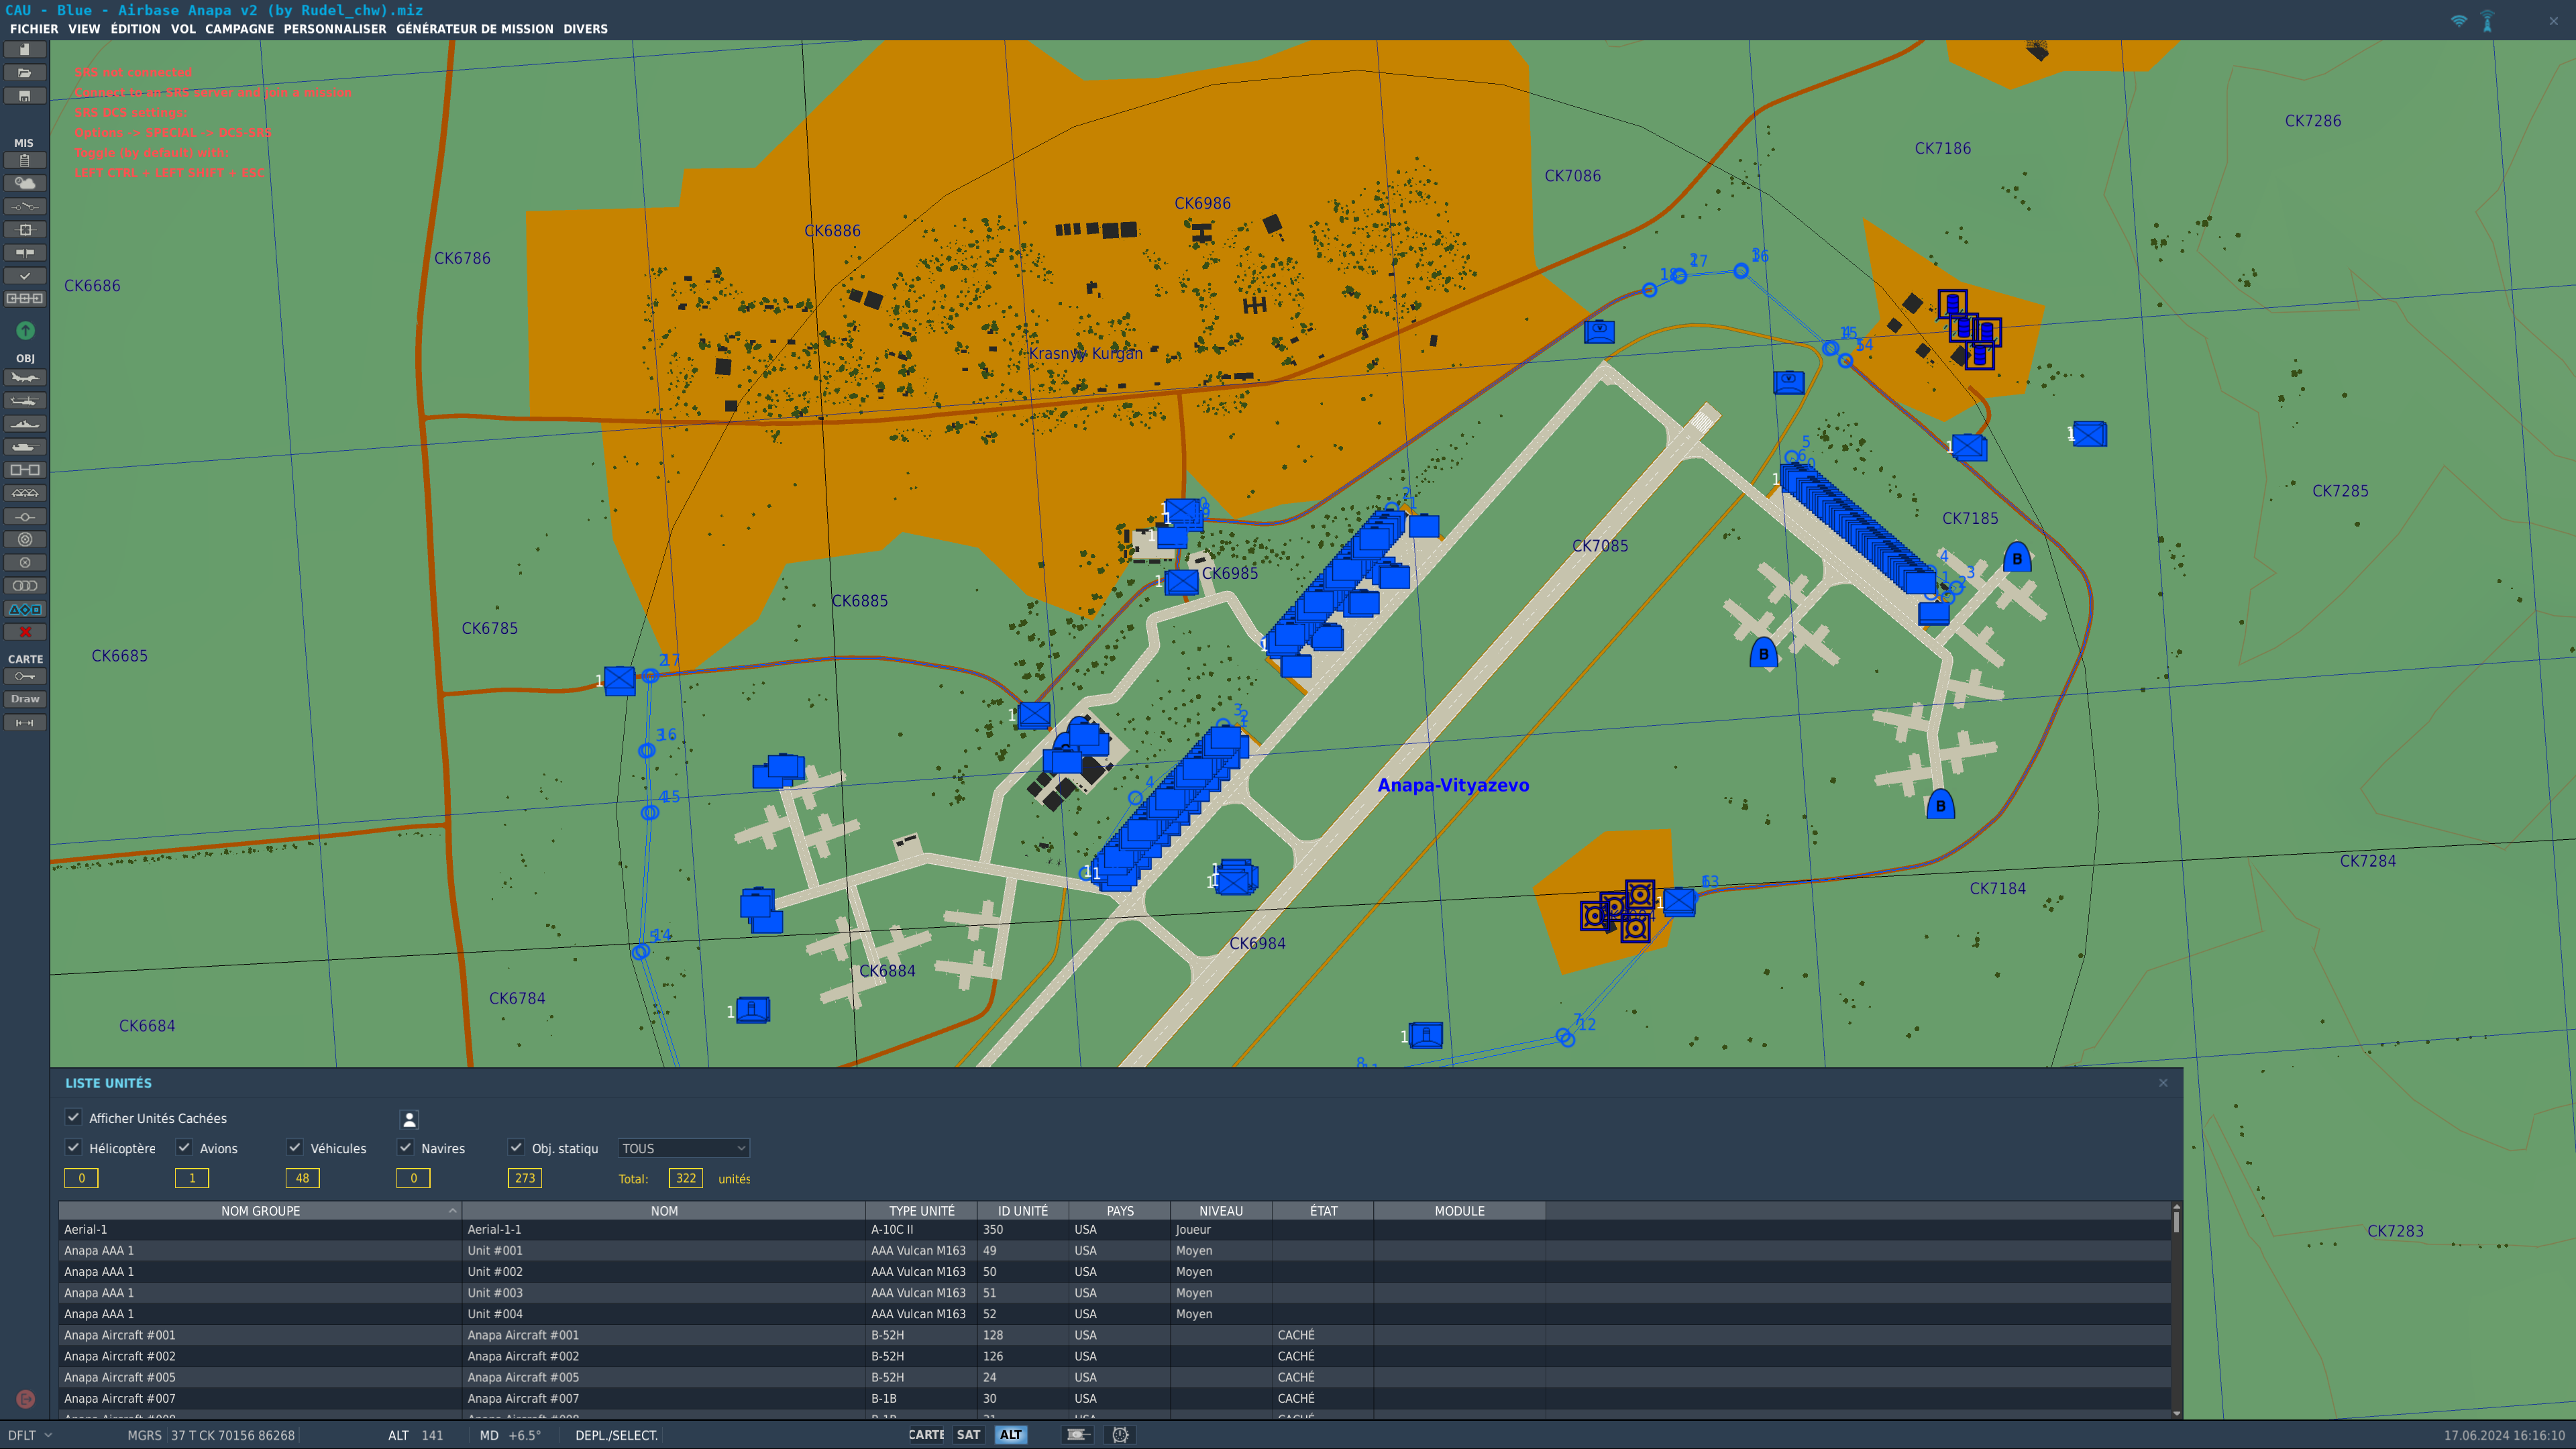The height and width of the screenshot is (1449, 2576).
Task: Click the radio tower icon in the top-right corner
Action: pyautogui.click(x=2488, y=21)
